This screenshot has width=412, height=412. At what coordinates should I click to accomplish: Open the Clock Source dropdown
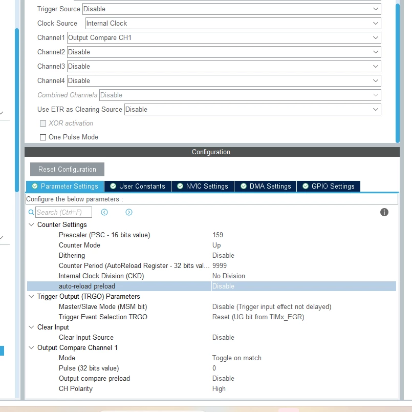click(233, 24)
